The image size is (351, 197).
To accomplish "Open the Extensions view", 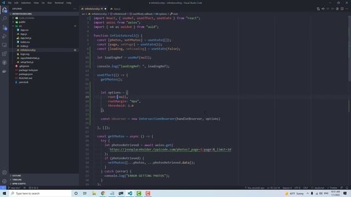I will [x=4, y=54].
